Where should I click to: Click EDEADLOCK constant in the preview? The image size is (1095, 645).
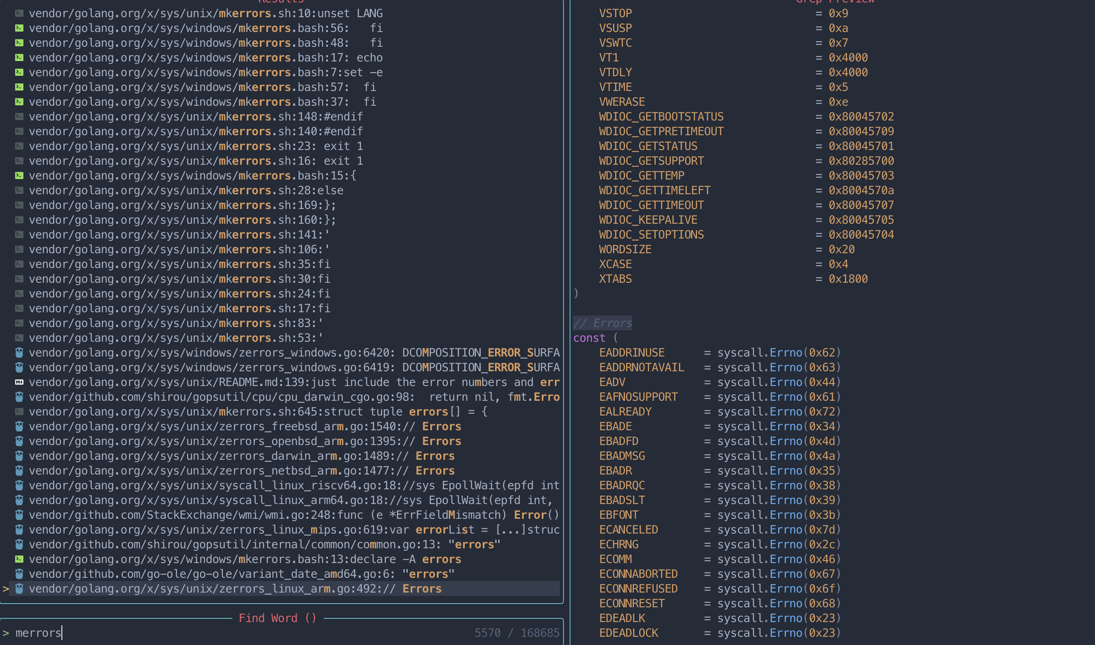pyautogui.click(x=629, y=633)
